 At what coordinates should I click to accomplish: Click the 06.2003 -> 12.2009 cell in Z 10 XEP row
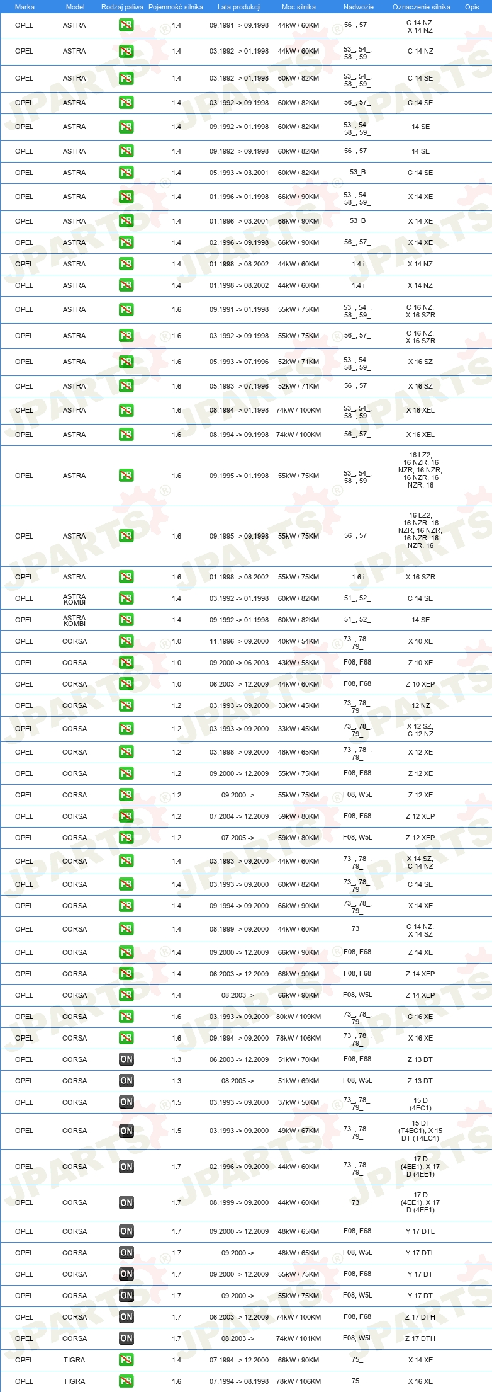pyautogui.click(x=239, y=684)
